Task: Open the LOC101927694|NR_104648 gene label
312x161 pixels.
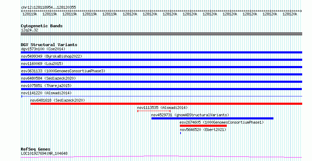Action: pos(44,153)
